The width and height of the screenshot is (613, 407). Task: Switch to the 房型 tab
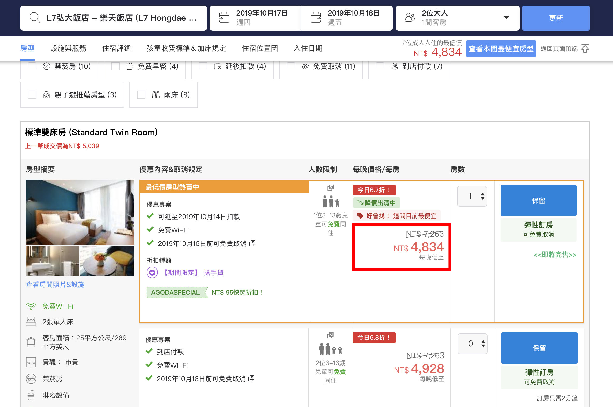[27, 48]
